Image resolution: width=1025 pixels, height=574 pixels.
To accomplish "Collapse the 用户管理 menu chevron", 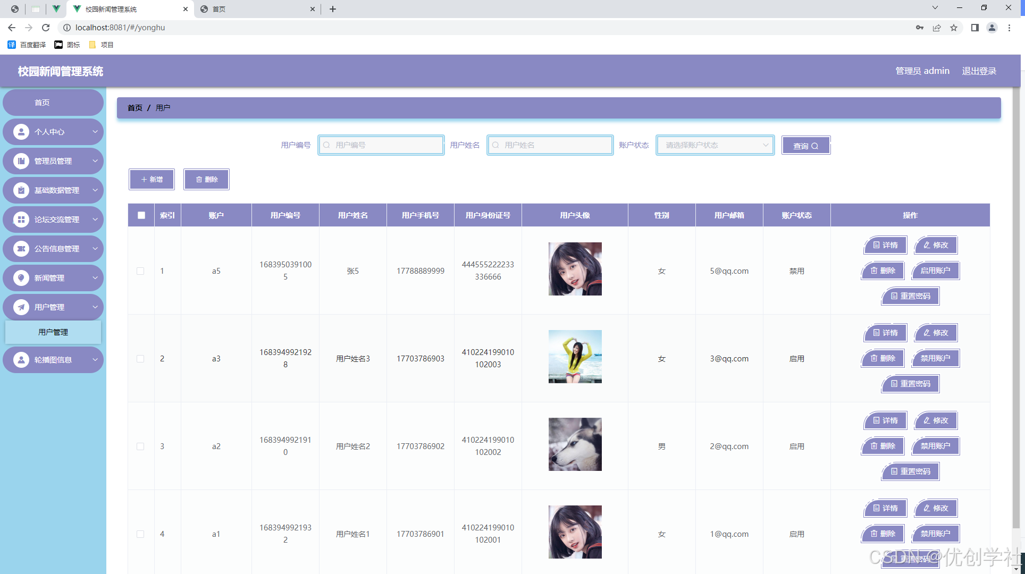I will point(95,307).
